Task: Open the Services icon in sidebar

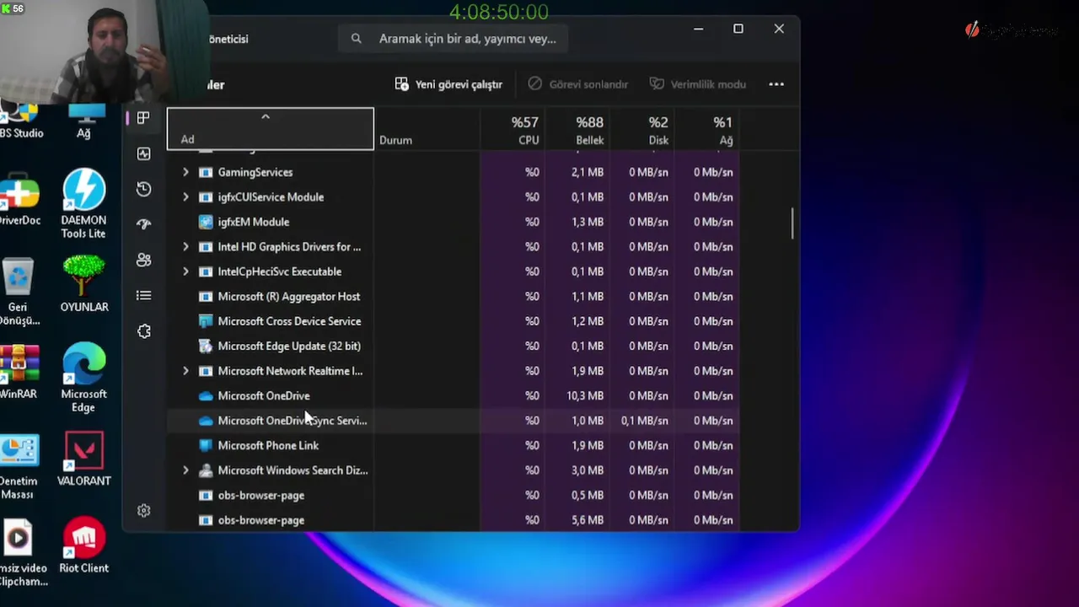Action: tap(143, 331)
